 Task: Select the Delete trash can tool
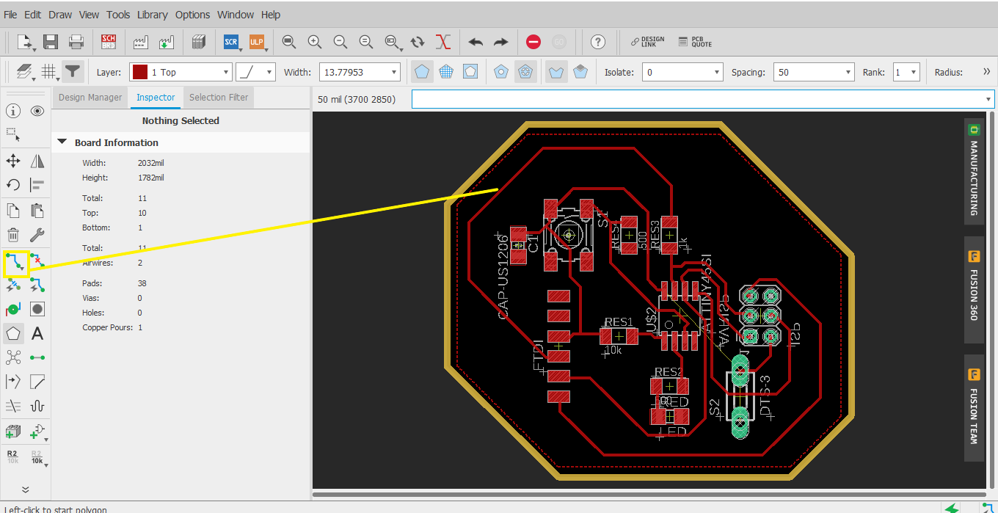coord(13,235)
